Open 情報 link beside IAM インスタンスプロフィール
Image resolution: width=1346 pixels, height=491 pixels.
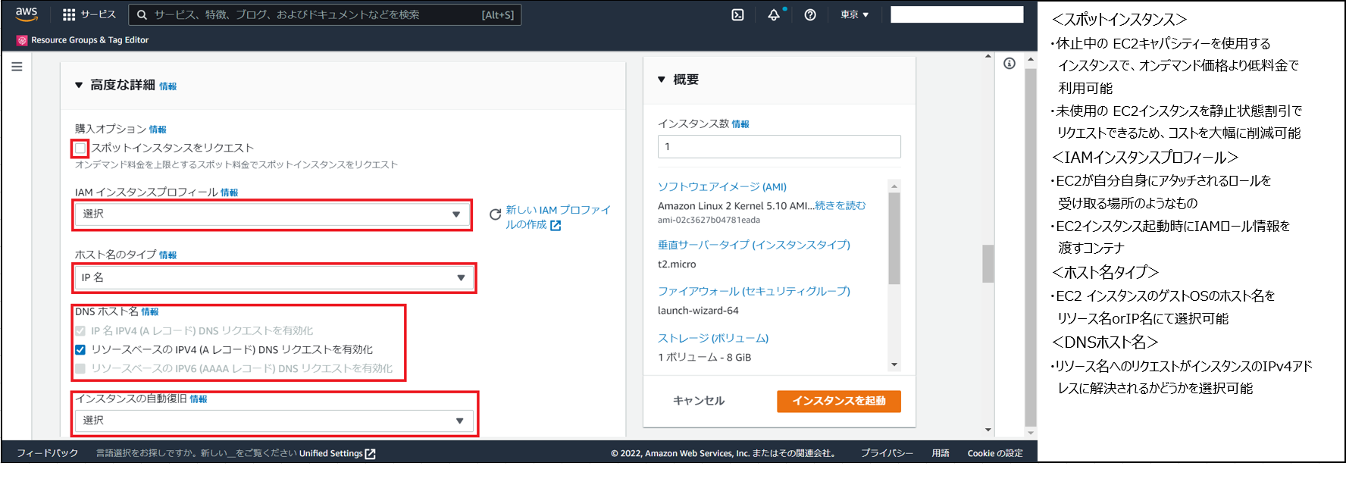coord(230,192)
